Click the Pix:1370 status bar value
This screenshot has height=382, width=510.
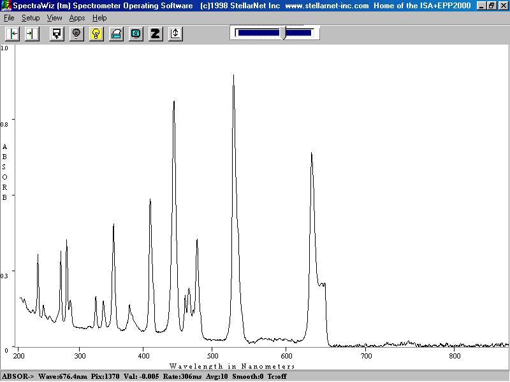[105, 376]
